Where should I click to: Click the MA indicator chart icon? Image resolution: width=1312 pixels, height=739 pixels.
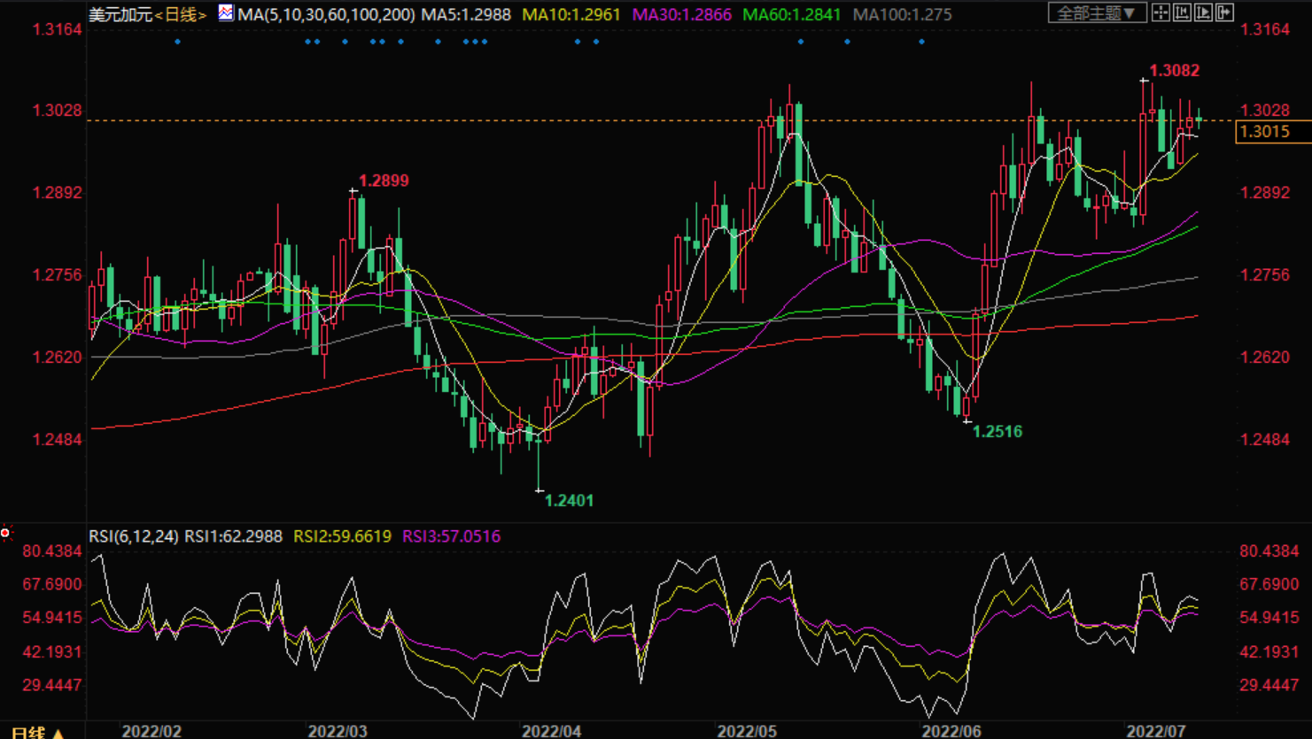[226, 13]
